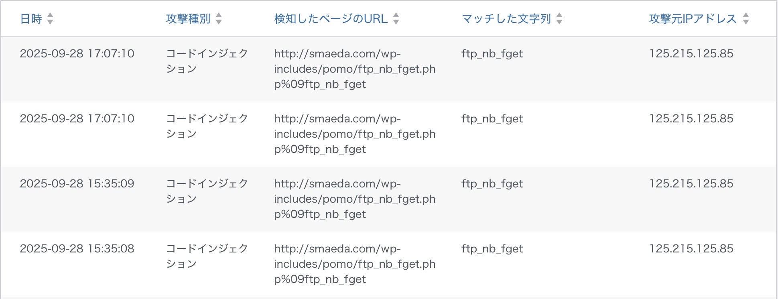Click the detected URL in the 15:35:08 row
The height and width of the screenshot is (299, 778).
coord(354,264)
